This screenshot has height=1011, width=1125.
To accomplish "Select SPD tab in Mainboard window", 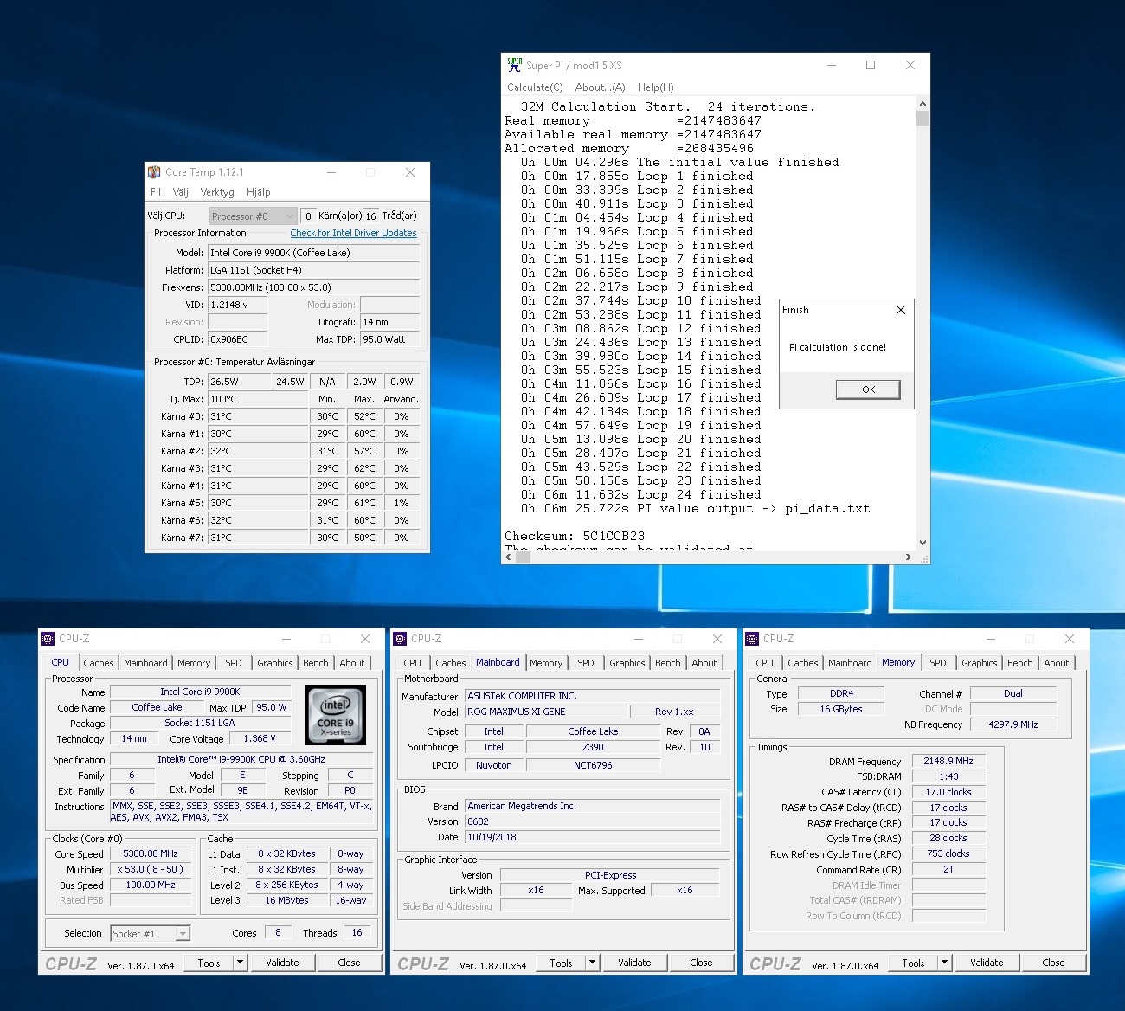I will [586, 663].
